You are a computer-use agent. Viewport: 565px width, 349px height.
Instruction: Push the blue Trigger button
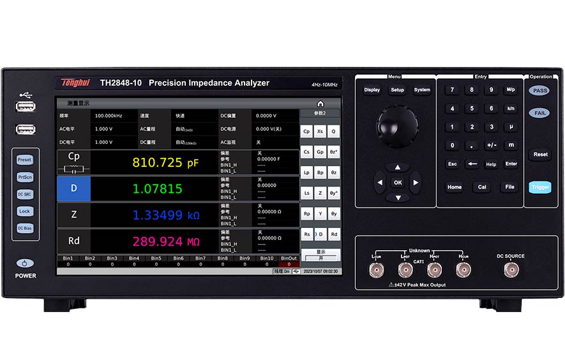point(540,187)
